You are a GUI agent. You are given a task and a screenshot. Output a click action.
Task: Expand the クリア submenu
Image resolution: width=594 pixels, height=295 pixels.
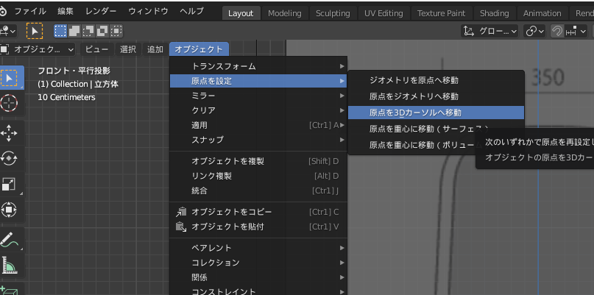(x=258, y=110)
